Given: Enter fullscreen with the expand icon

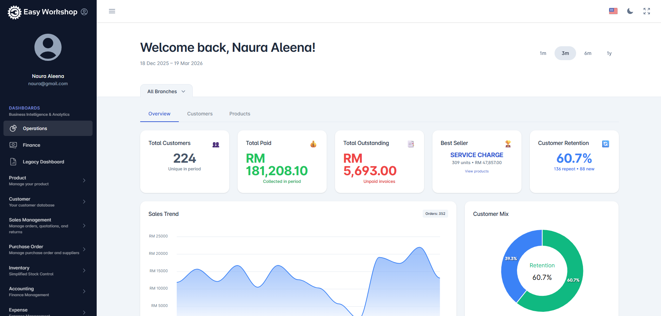Looking at the screenshot, I should point(646,11).
